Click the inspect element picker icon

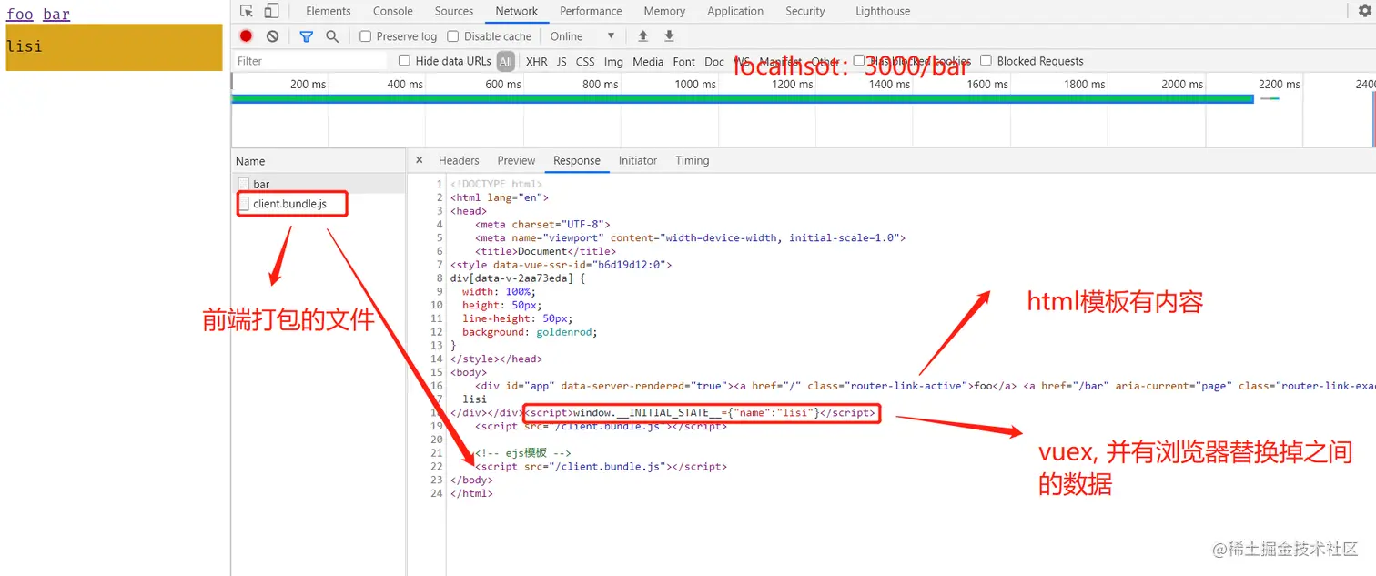coord(247,11)
